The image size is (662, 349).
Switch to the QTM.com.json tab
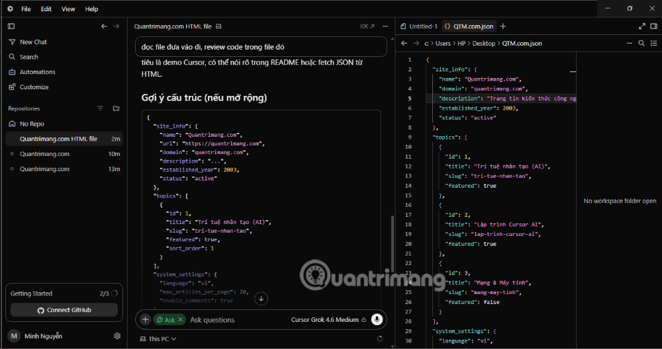(x=469, y=26)
